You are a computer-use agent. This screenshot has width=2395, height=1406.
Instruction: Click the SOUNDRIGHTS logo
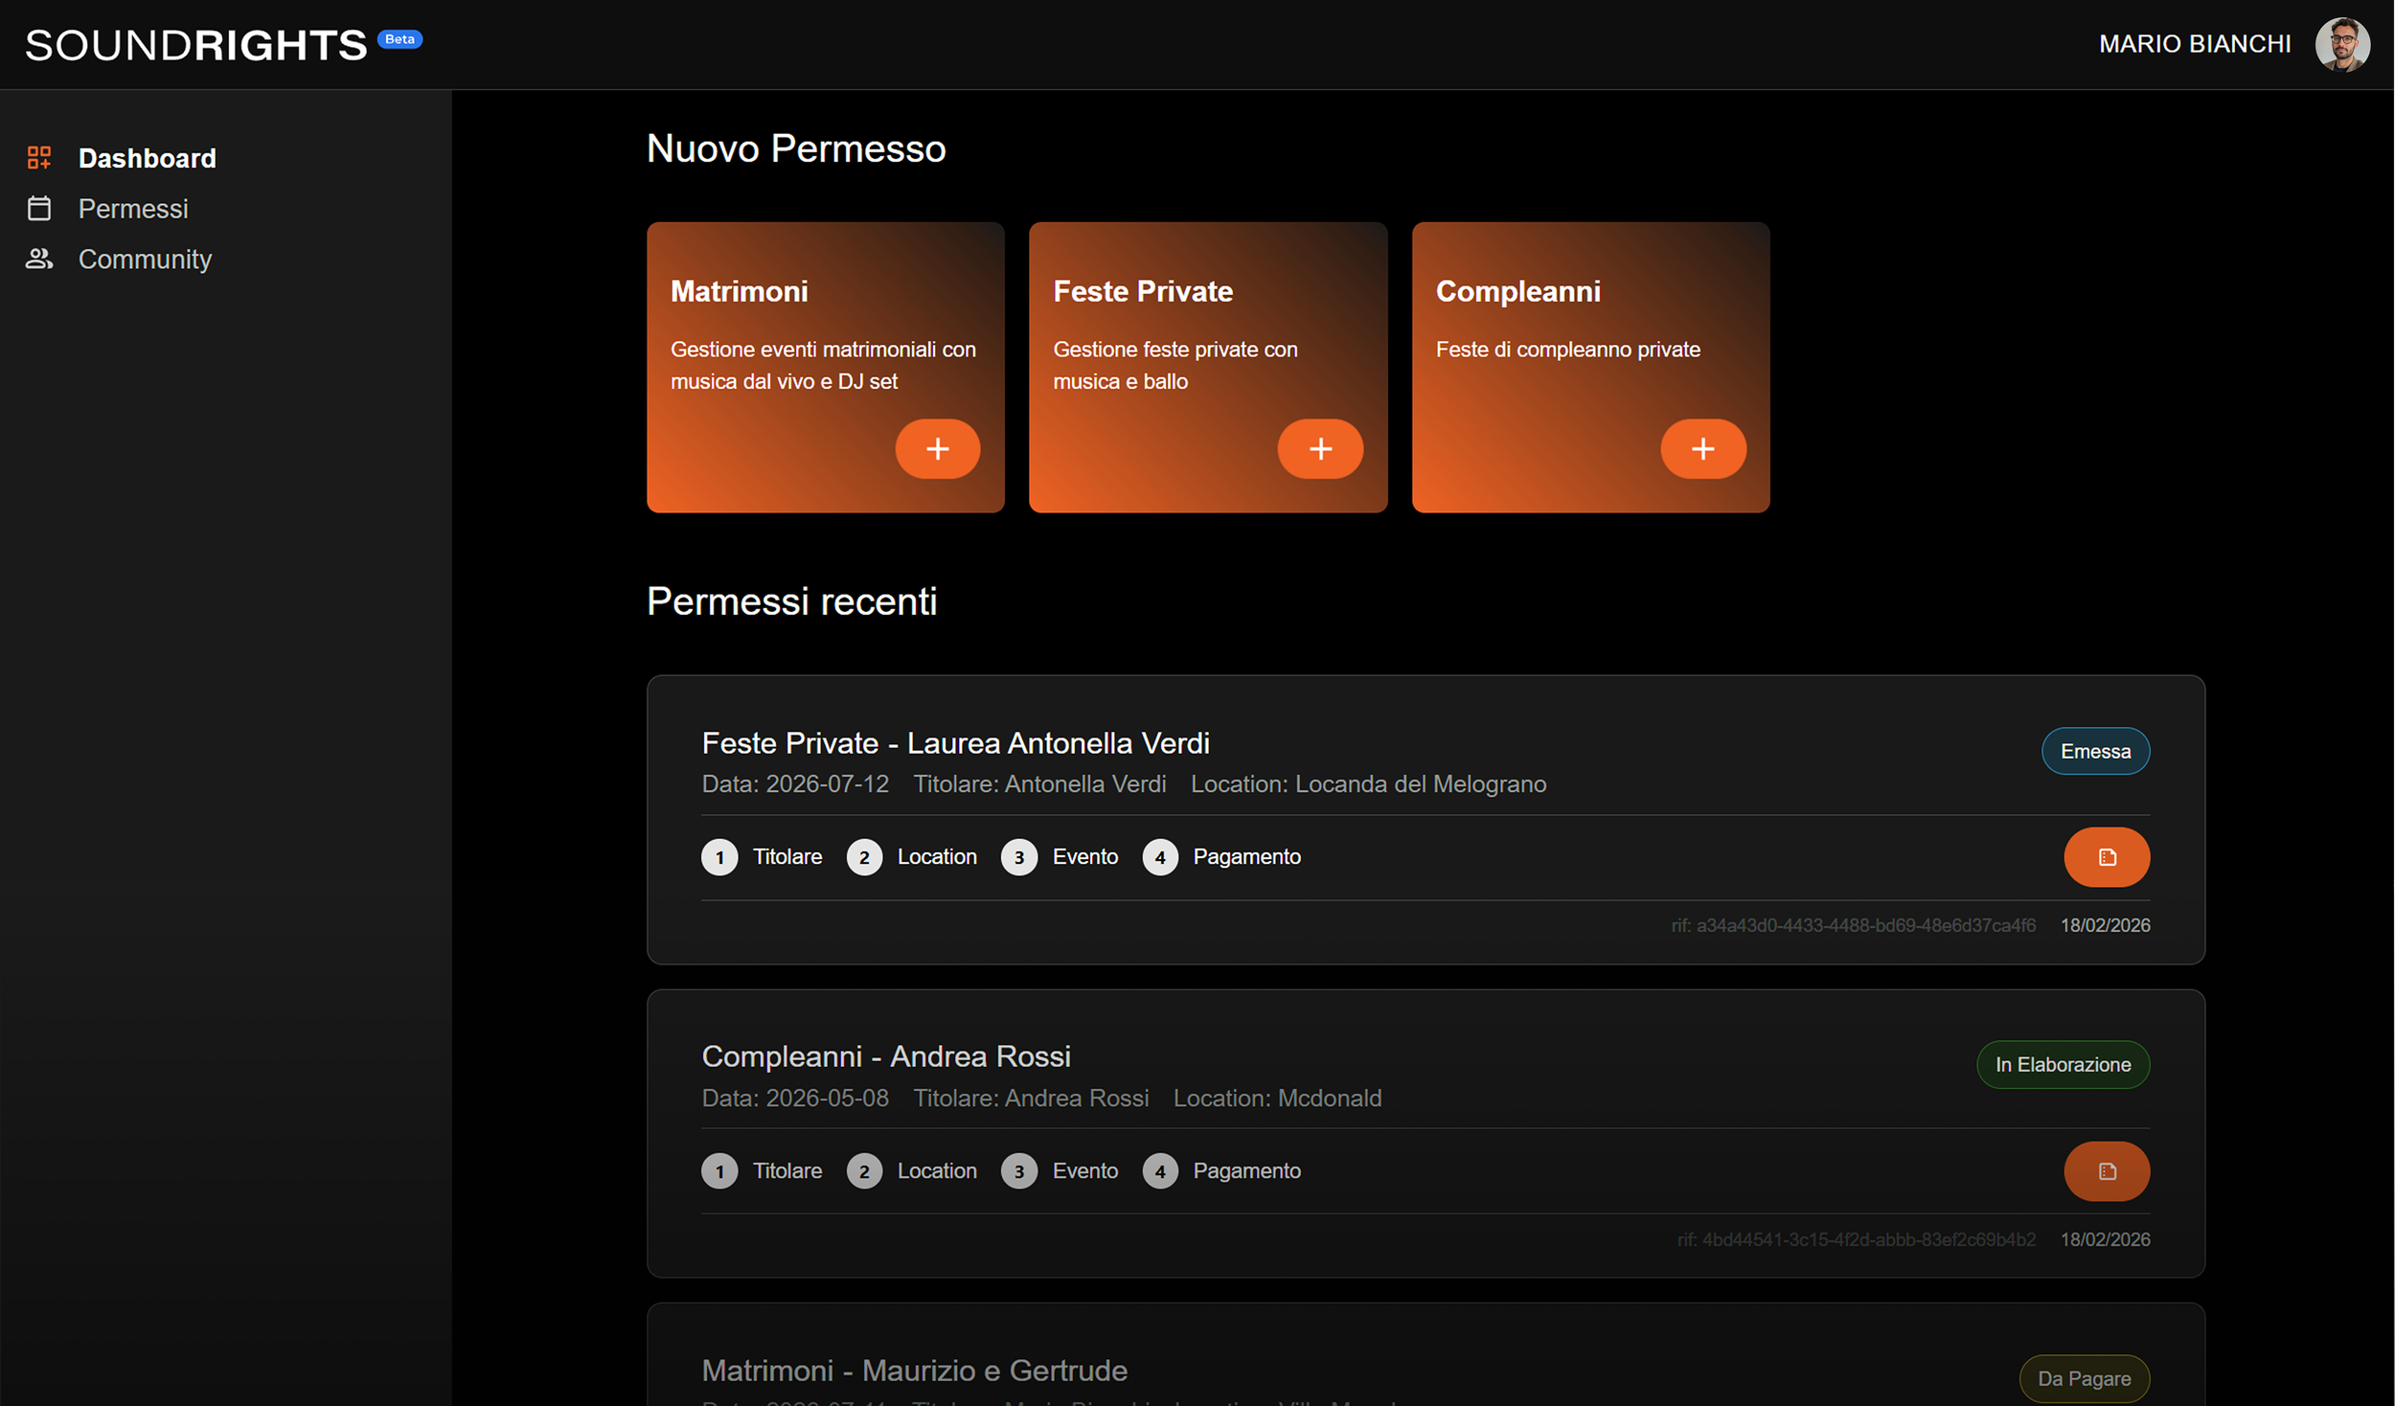coord(195,45)
